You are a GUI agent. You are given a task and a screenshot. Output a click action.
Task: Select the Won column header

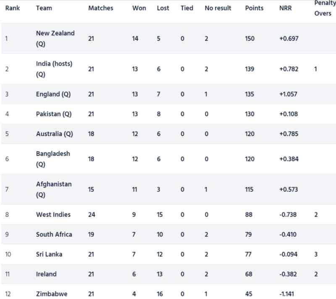tap(139, 8)
